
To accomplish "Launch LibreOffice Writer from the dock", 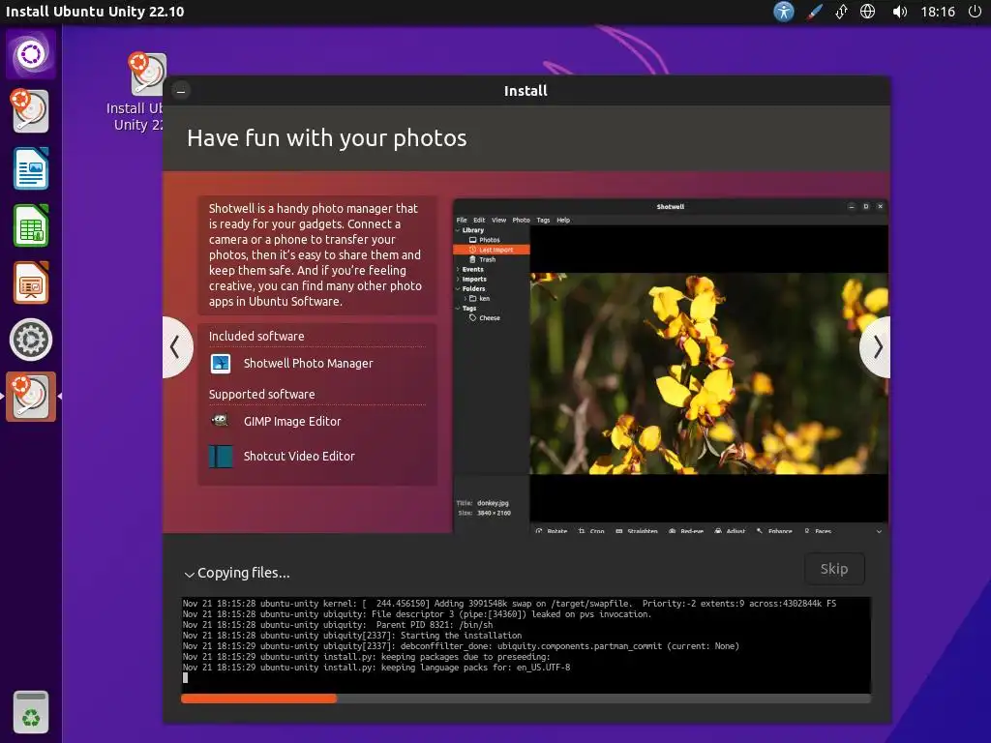I will pyautogui.click(x=30, y=168).
